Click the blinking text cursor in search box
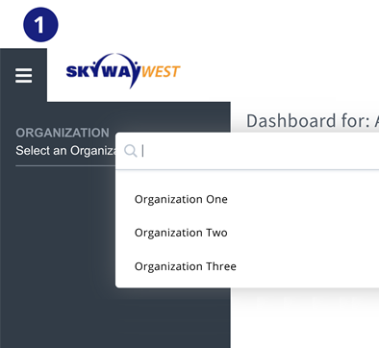 point(142,151)
